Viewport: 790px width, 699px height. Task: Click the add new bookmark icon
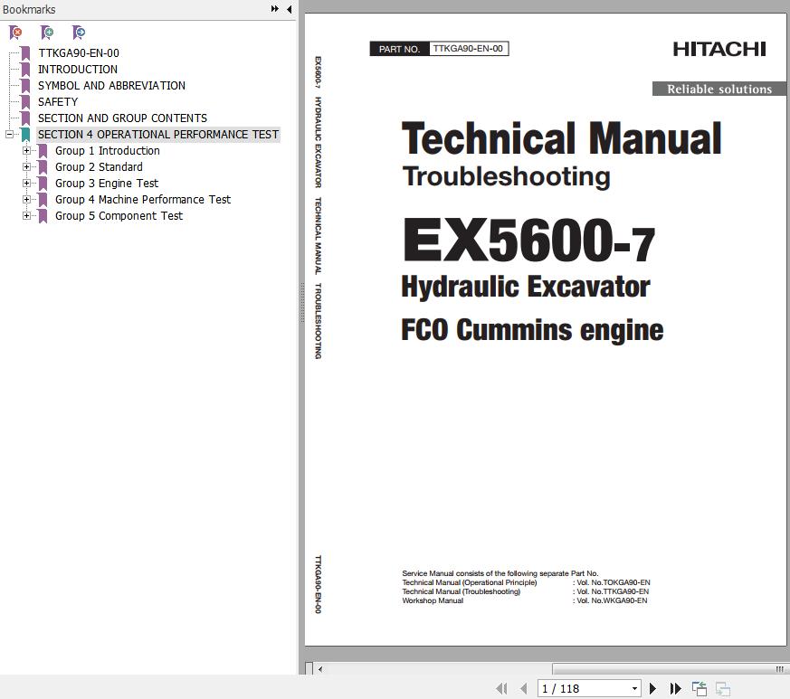[x=47, y=33]
